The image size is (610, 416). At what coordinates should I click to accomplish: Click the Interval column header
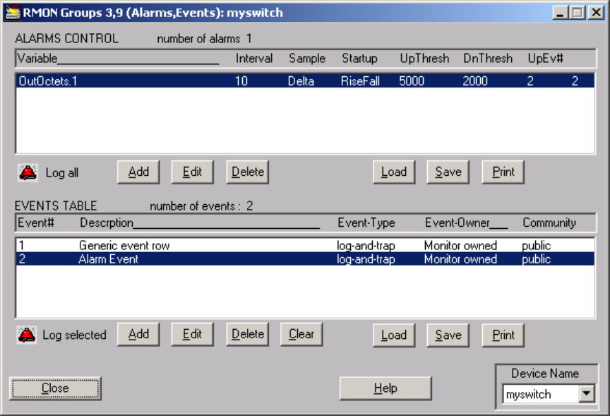click(x=254, y=59)
